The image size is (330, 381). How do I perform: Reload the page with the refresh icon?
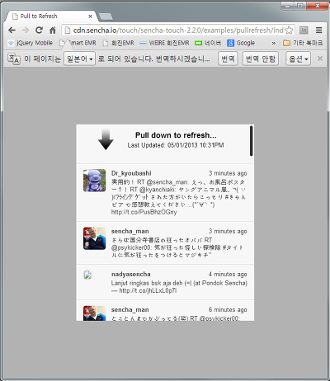pyautogui.click(x=39, y=31)
